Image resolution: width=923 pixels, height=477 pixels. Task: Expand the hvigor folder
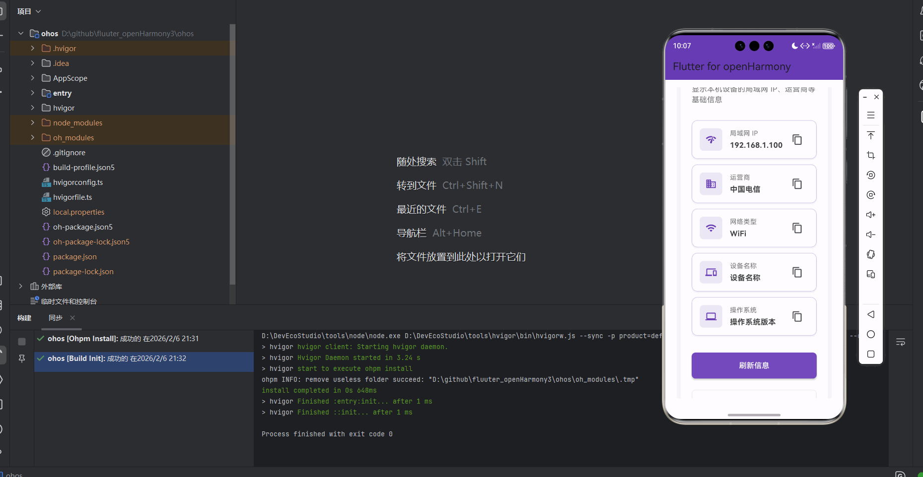coord(33,108)
